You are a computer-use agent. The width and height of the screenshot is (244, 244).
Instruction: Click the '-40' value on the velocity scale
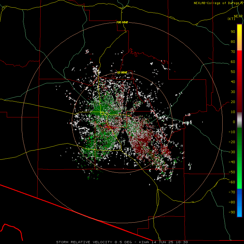point(232,162)
